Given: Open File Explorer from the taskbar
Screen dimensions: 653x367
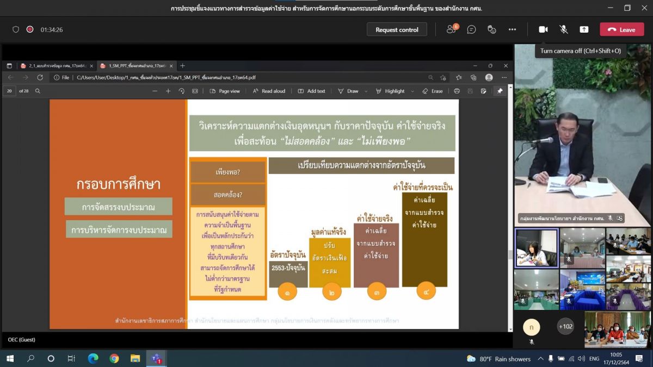Looking at the screenshot, I should [135, 358].
